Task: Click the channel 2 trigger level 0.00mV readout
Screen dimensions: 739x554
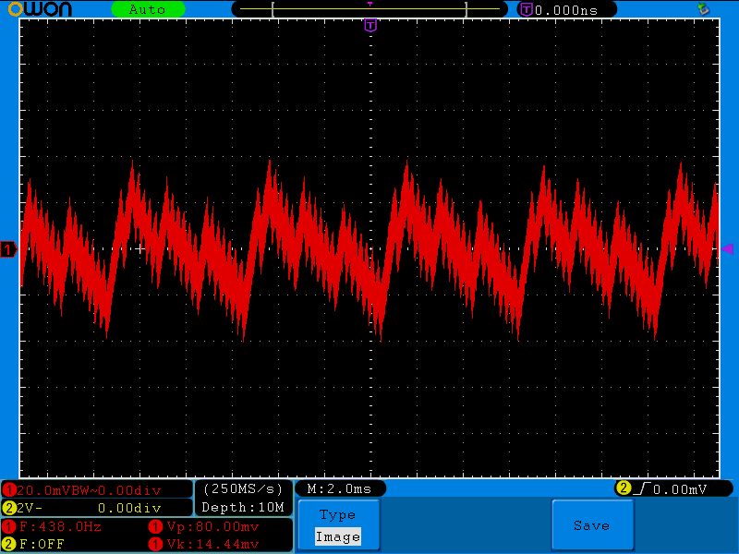Action: (680, 489)
